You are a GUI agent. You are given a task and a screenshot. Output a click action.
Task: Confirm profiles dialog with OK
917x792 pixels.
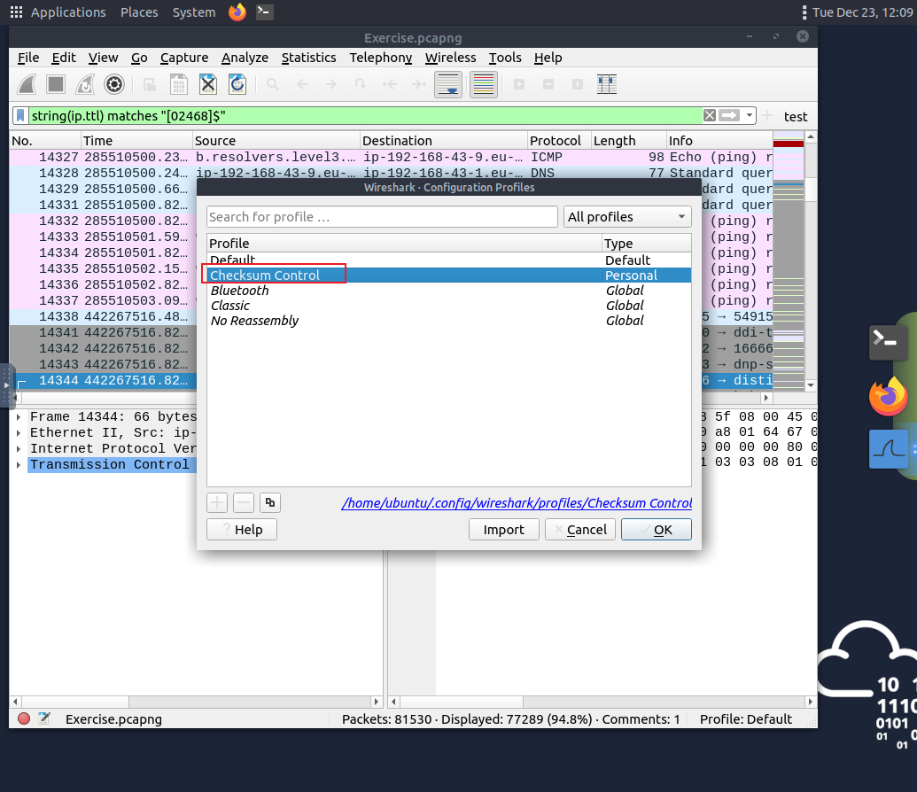click(657, 530)
